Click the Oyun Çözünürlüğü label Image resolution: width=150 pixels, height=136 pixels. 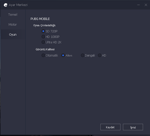[44, 25]
